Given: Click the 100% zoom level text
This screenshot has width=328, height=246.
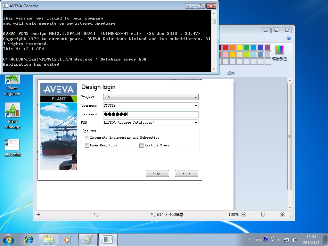Looking at the screenshot, I should pos(233,214).
